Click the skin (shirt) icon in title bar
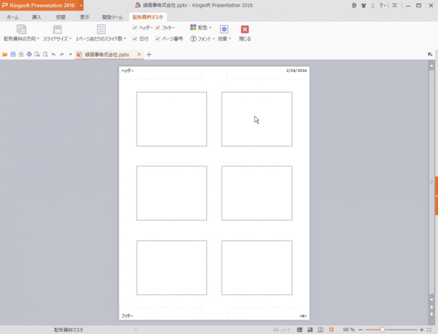Screen dimensions: 438x334 (x=364, y=5)
